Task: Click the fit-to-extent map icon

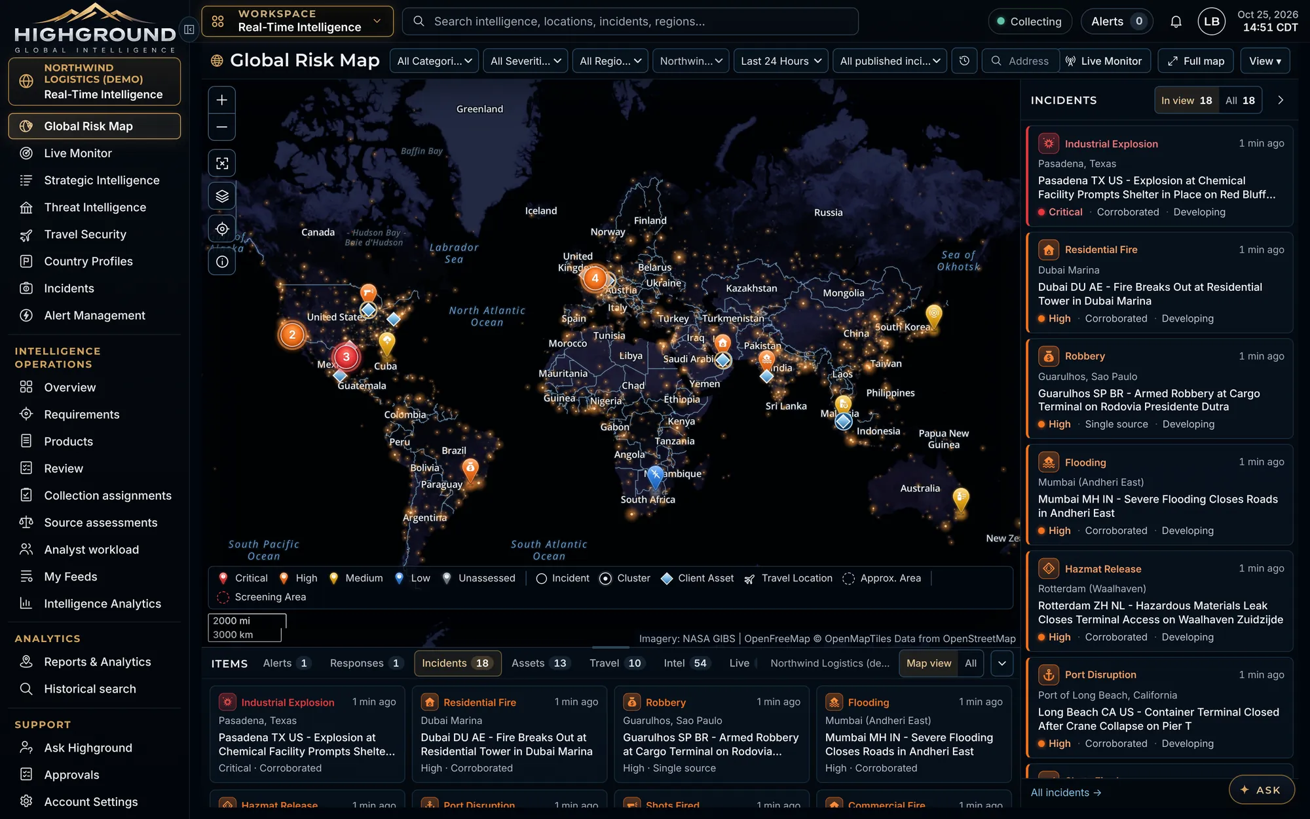Action: pos(221,163)
